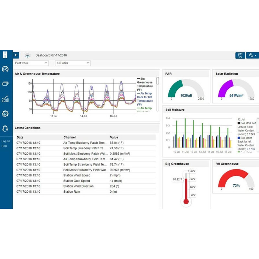This screenshot has height=259, width=259.
Task: Click the round dashboard icon beside the title
Action: tap(28, 55)
